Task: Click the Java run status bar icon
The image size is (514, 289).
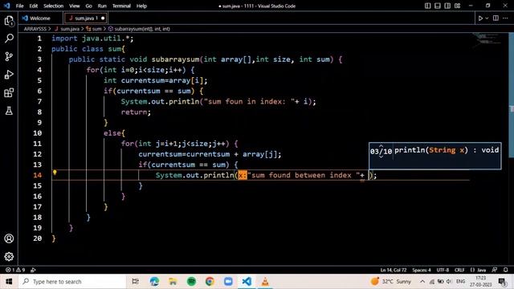Action: coord(33,270)
